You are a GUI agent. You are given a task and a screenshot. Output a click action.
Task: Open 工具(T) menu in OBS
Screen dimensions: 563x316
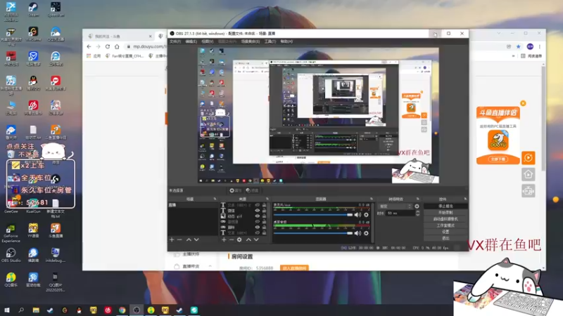[x=270, y=41]
